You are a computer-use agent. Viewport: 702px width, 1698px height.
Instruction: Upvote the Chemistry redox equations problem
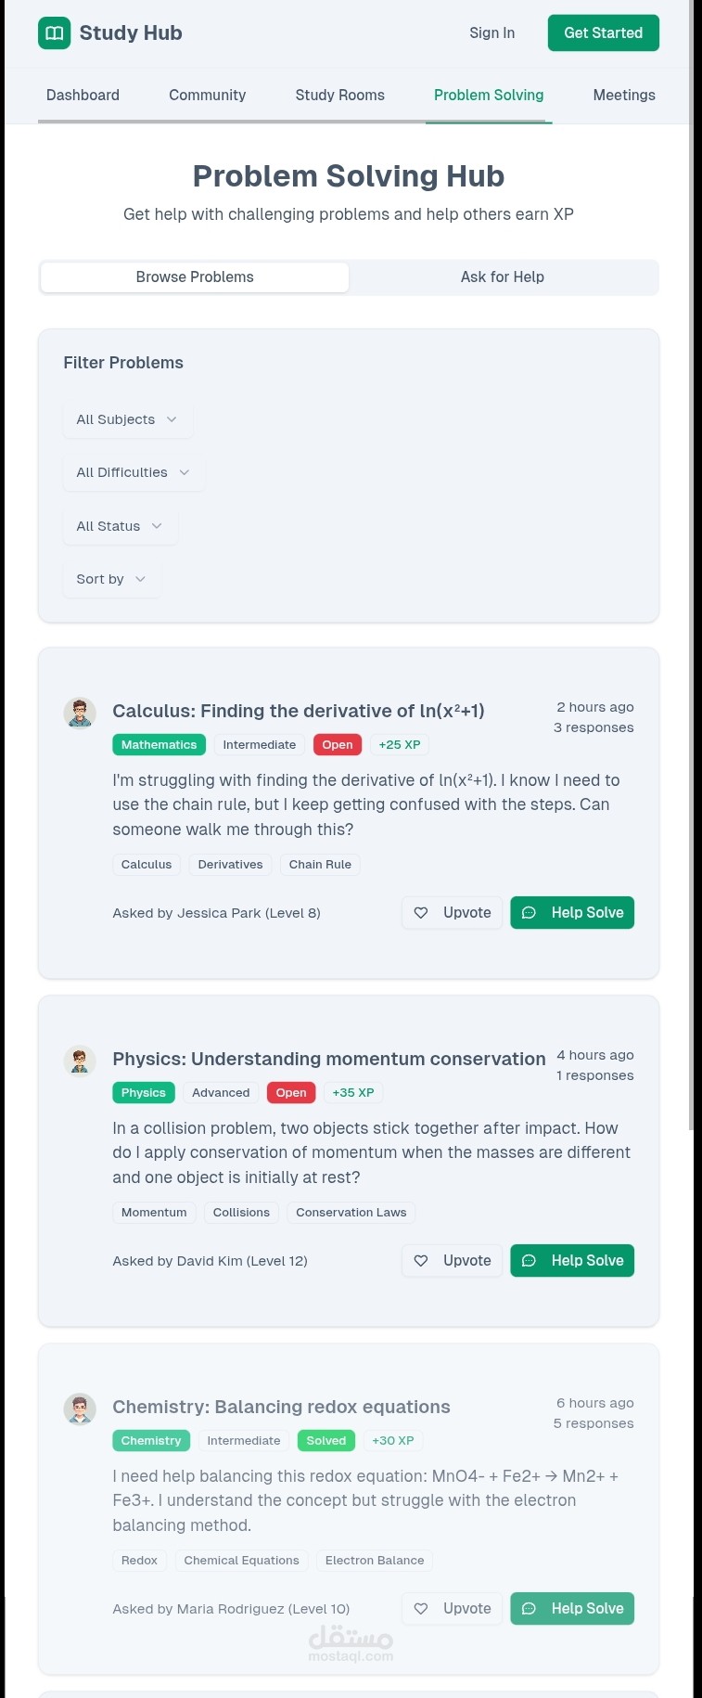(453, 1609)
